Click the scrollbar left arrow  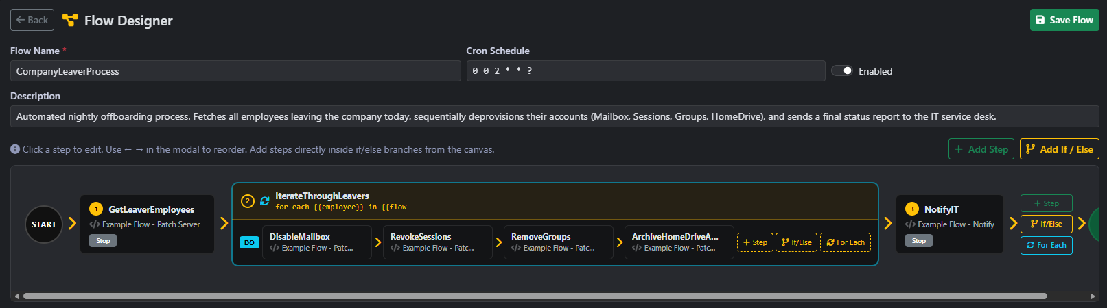17,296
